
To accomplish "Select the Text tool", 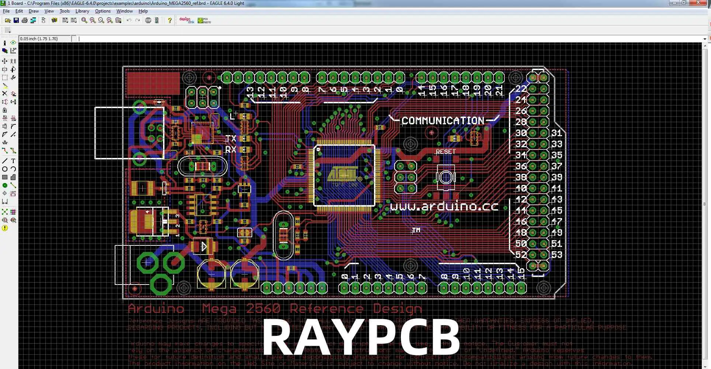I will coord(13,161).
